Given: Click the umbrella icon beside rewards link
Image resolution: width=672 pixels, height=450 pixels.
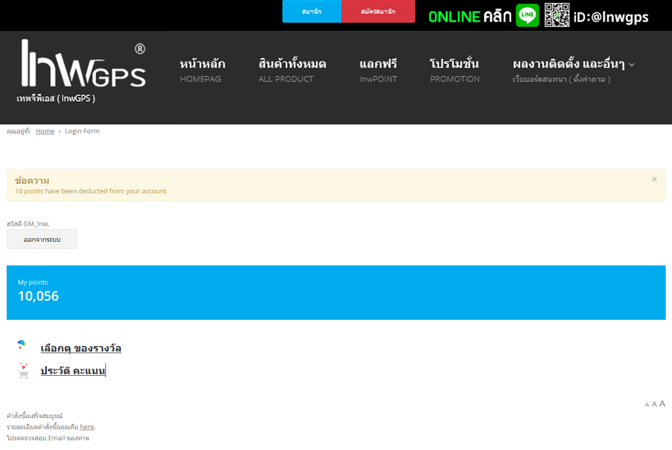Looking at the screenshot, I should [22, 344].
